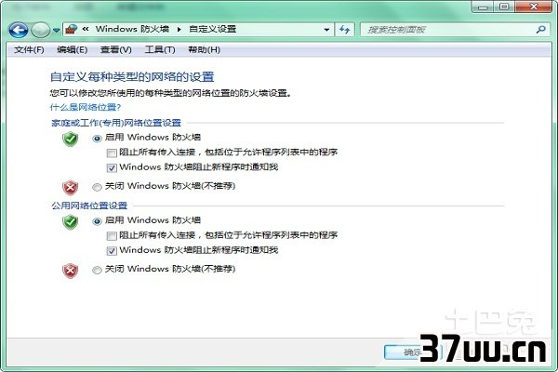This screenshot has height=372, width=558.
Task: Open the 文件(F) menu
Action: coord(29,50)
